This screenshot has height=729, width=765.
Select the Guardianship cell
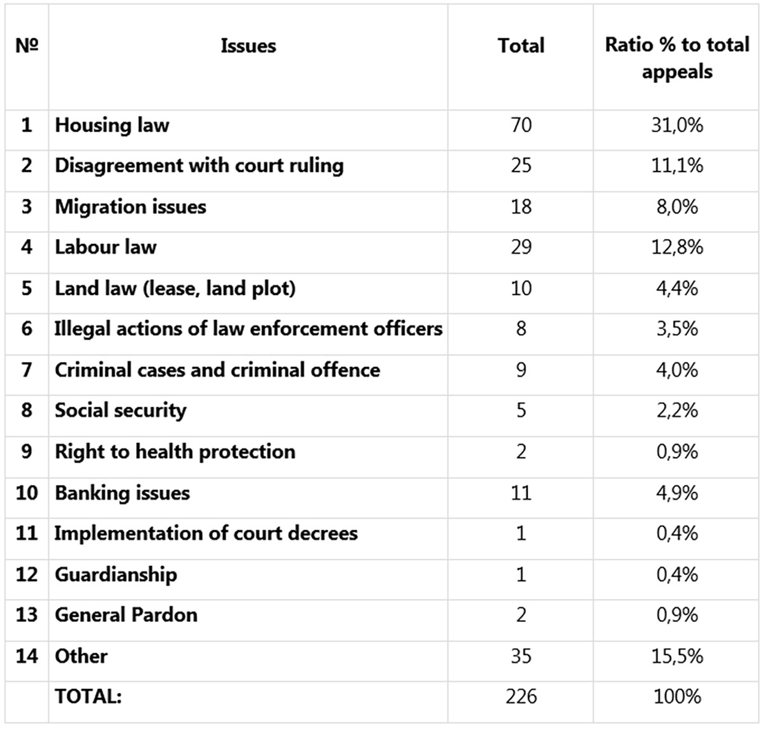coord(116,574)
